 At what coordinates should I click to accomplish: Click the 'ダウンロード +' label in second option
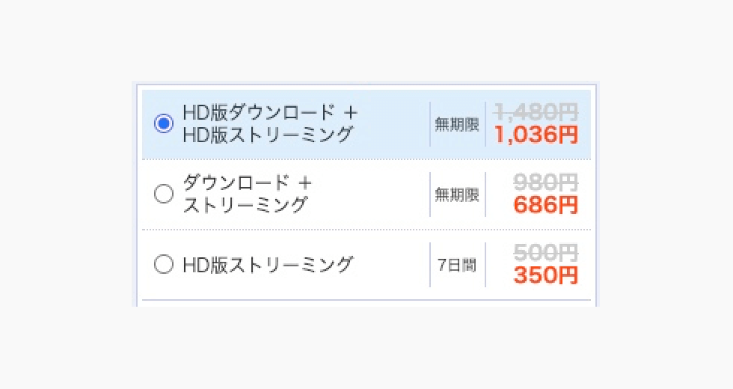[236, 183]
